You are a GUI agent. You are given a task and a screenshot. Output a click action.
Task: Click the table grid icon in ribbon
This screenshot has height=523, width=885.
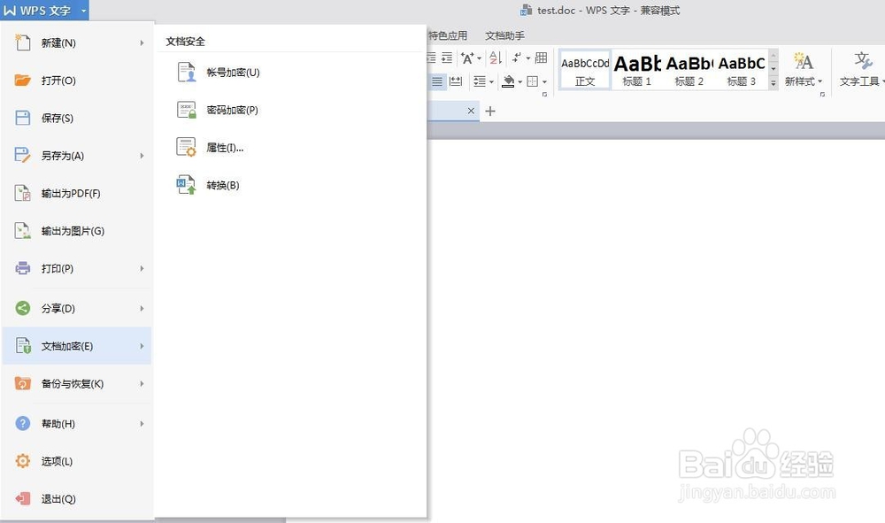tap(542, 58)
